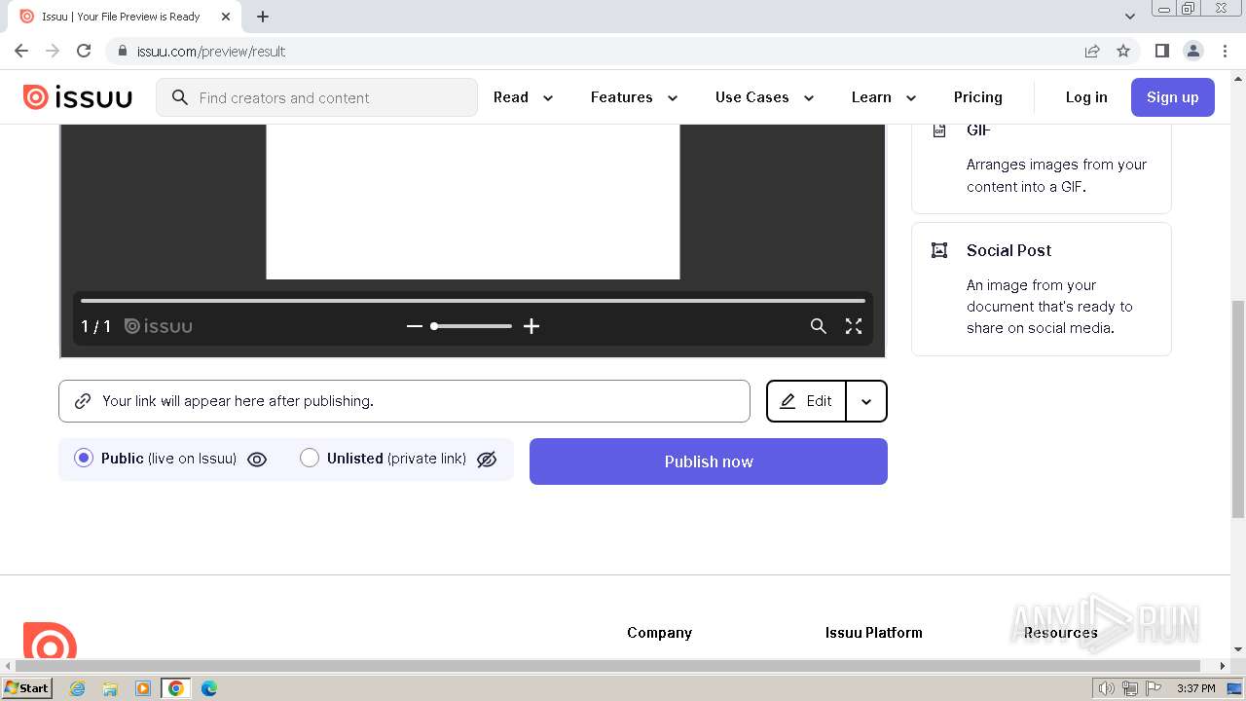
Task: Open the tab search chevron
Action: (x=1130, y=17)
